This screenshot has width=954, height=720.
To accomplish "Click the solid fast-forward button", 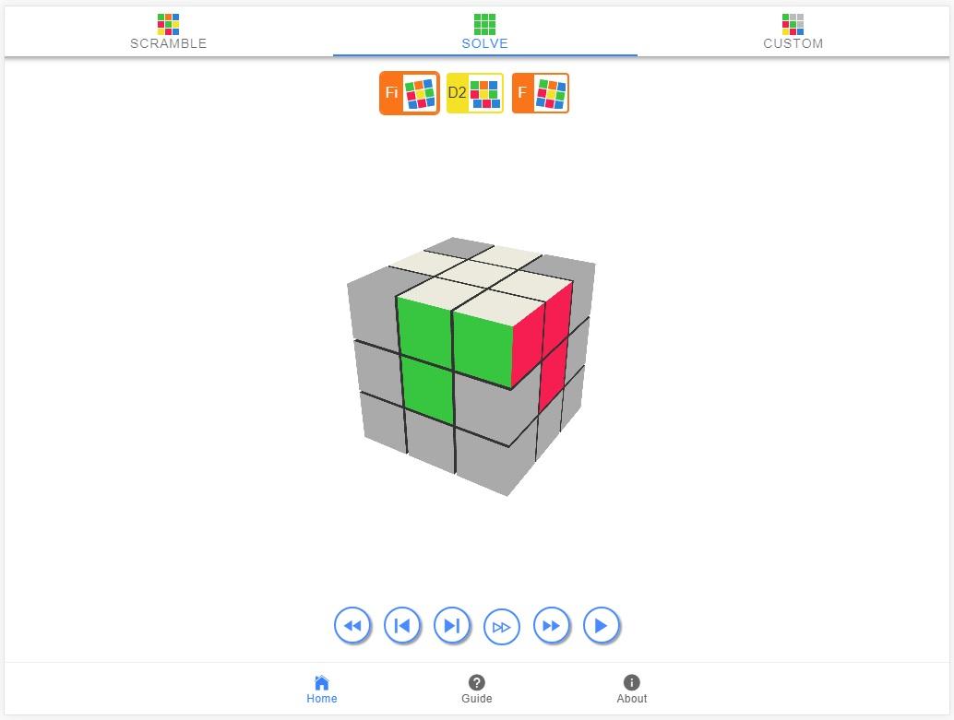I will [x=552, y=626].
